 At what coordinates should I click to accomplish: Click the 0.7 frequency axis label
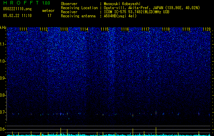tap(3, 112)
